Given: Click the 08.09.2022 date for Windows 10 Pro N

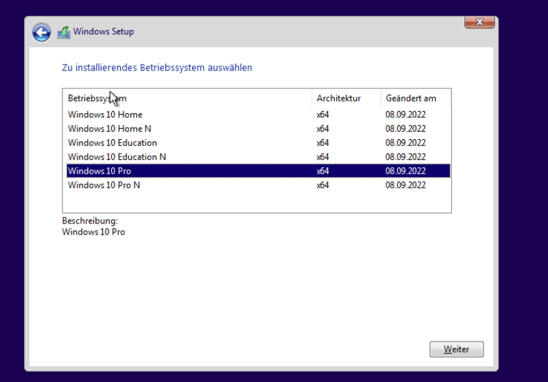Looking at the screenshot, I should pos(405,185).
